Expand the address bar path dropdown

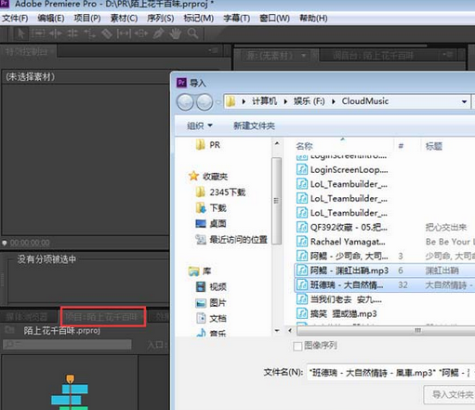pos(464,101)
